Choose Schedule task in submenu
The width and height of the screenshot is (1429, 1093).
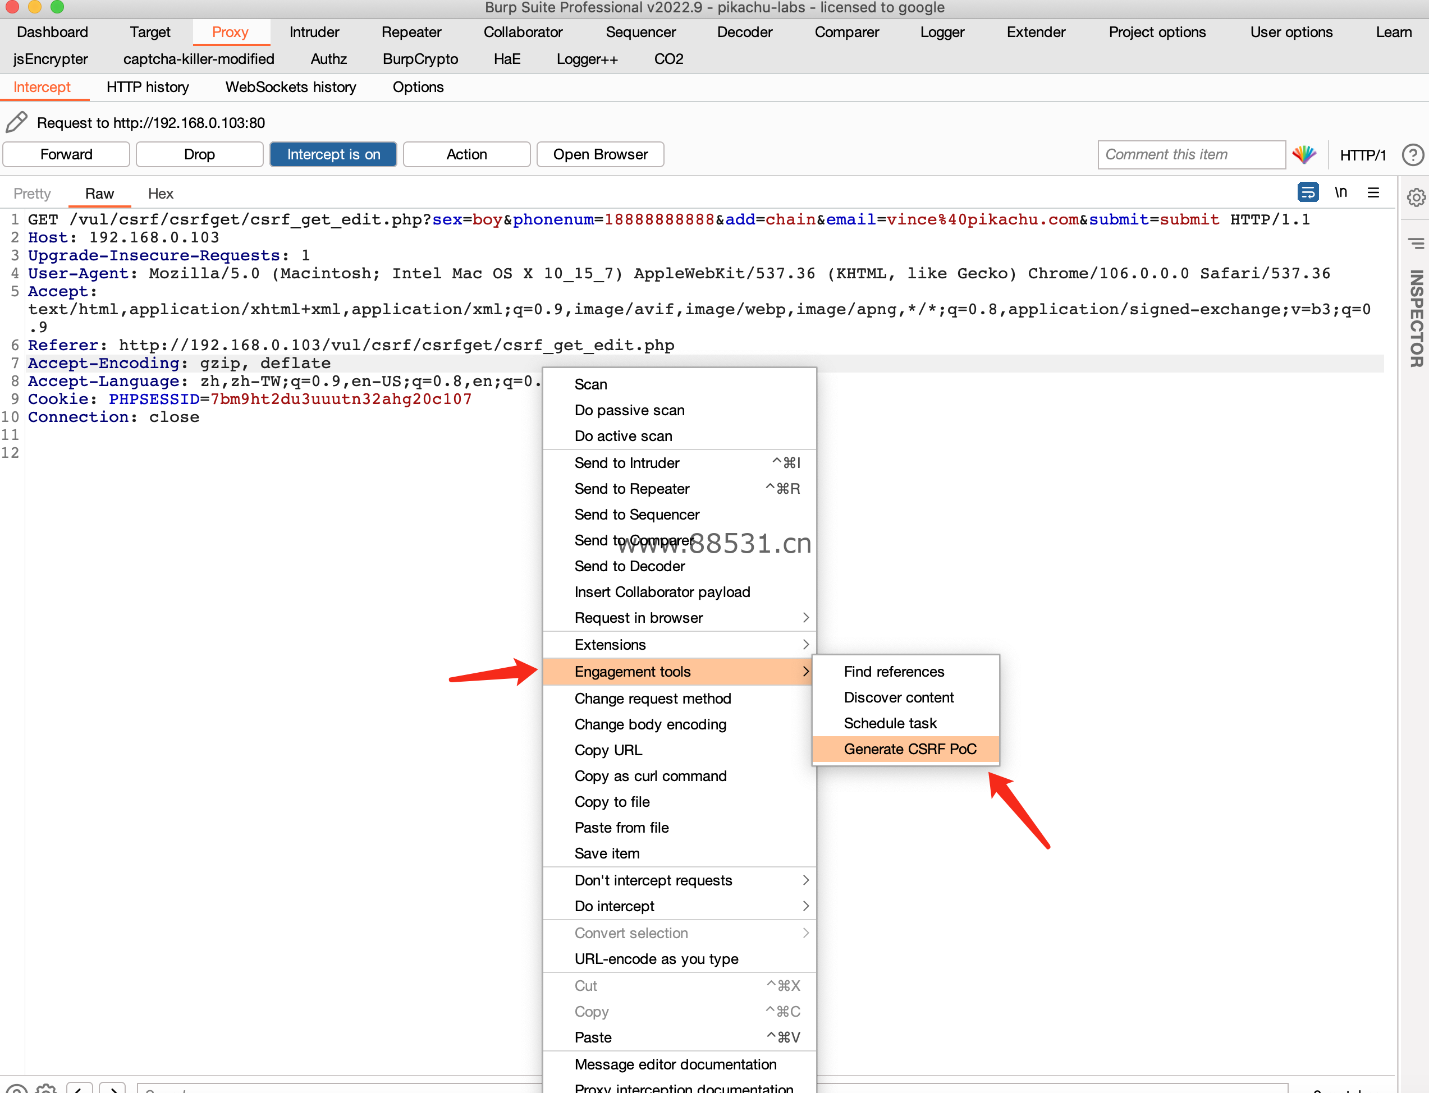[906, 723]
